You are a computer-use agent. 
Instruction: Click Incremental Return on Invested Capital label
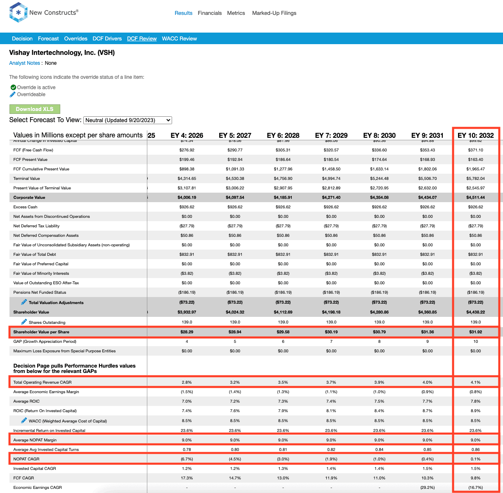point(49,431)
